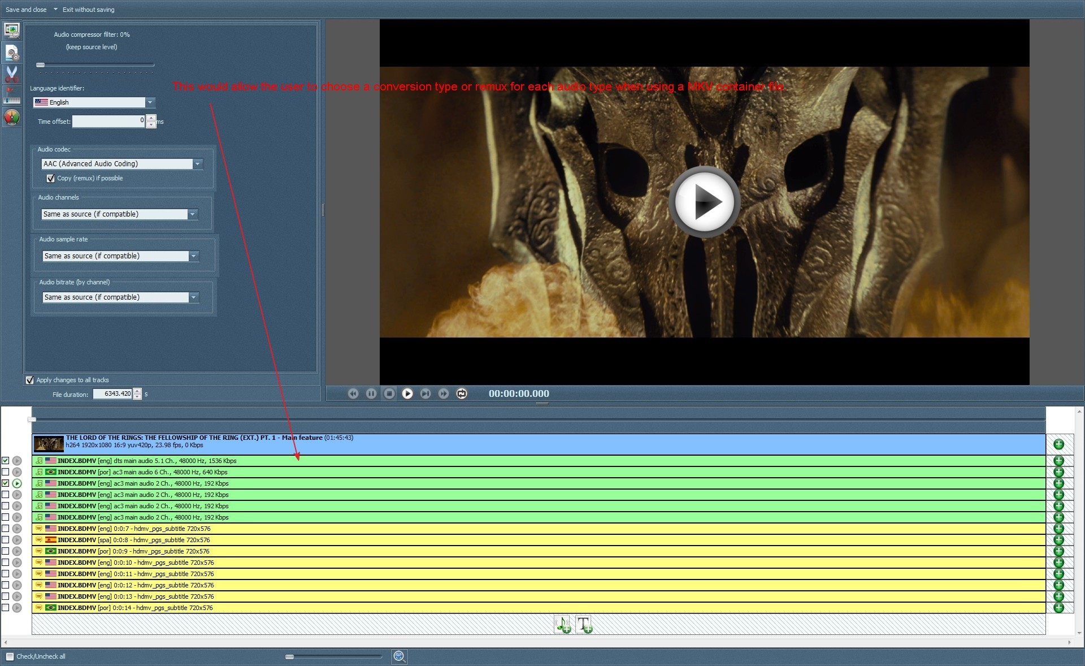The image size is (1085, 666).
Task: Open the preview display settings icon
Action: (x=12, y=30)
